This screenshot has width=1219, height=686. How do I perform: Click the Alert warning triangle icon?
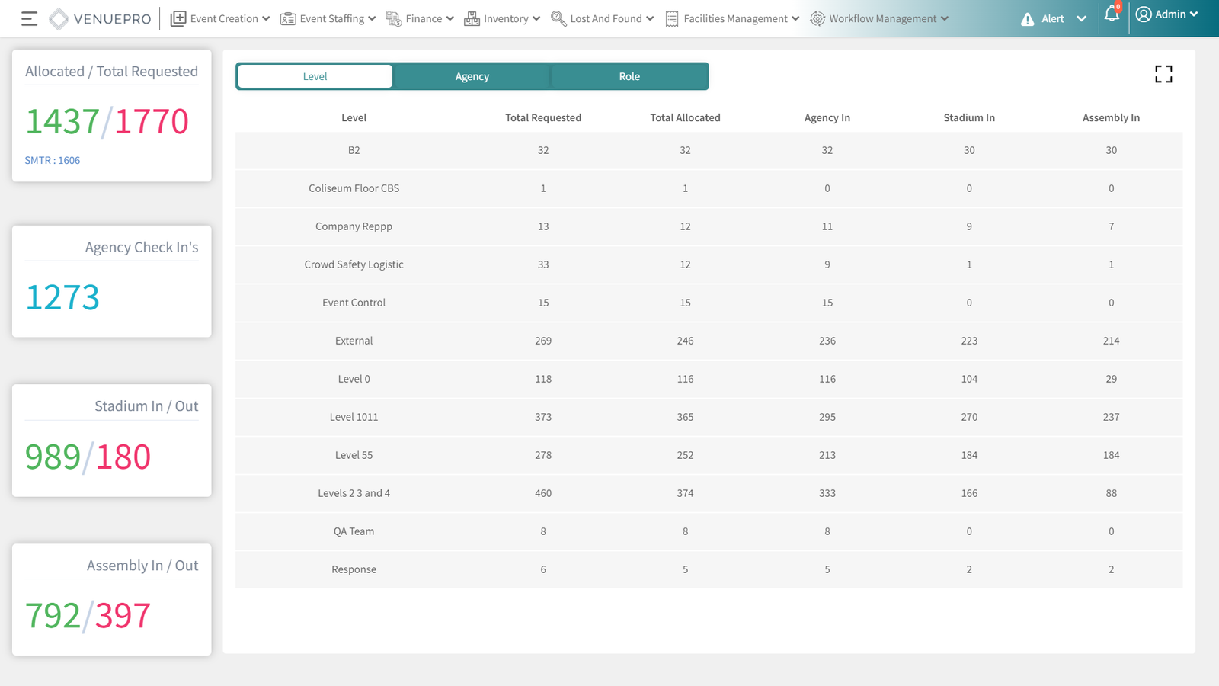coord(1027,19)
